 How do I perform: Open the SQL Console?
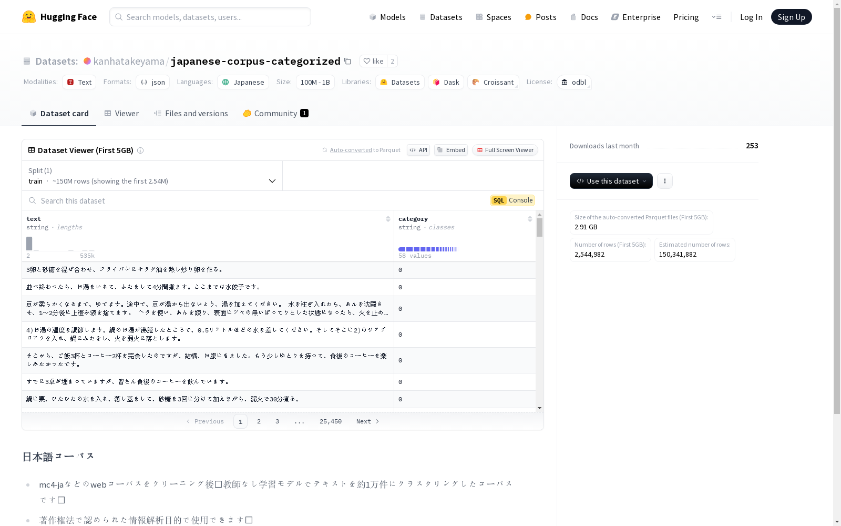click(x=512, y=200)
